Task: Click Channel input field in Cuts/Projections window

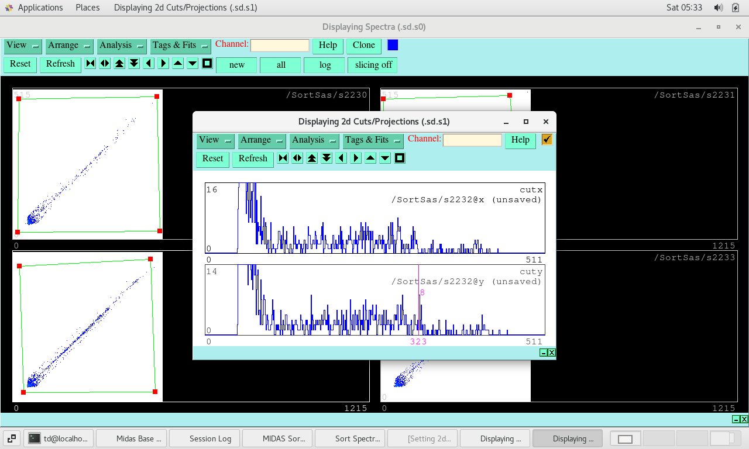Action: pyautogui.click(x=472, y=140)
